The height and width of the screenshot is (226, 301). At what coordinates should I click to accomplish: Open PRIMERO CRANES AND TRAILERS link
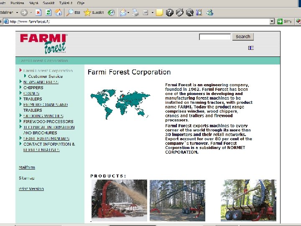pos(45,108)
